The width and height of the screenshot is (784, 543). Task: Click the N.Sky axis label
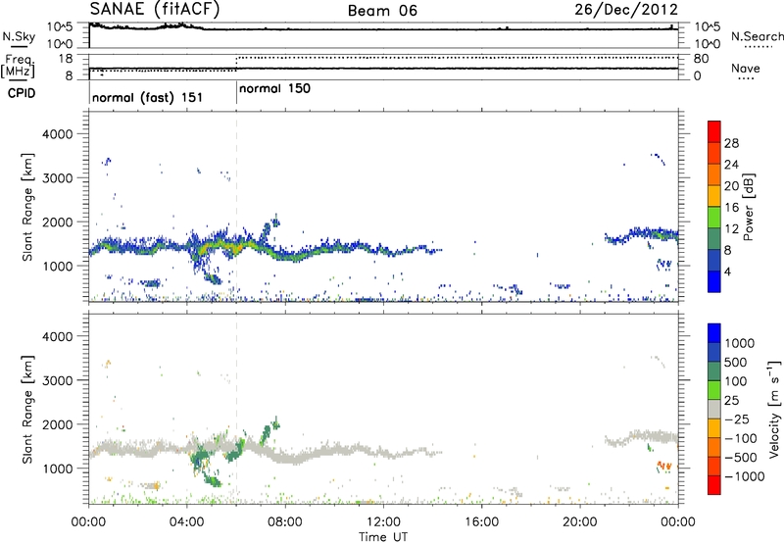(x=19, y=36)
